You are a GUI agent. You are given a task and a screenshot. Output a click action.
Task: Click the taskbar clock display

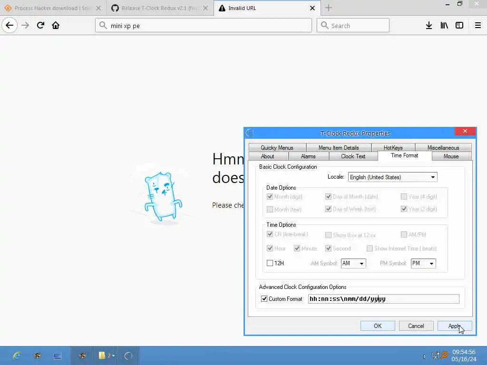[464, 355]
